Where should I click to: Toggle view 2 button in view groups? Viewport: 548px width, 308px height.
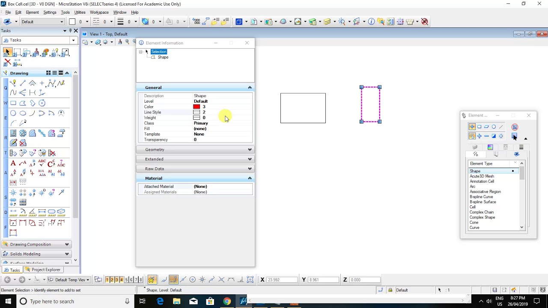(112, 280)
